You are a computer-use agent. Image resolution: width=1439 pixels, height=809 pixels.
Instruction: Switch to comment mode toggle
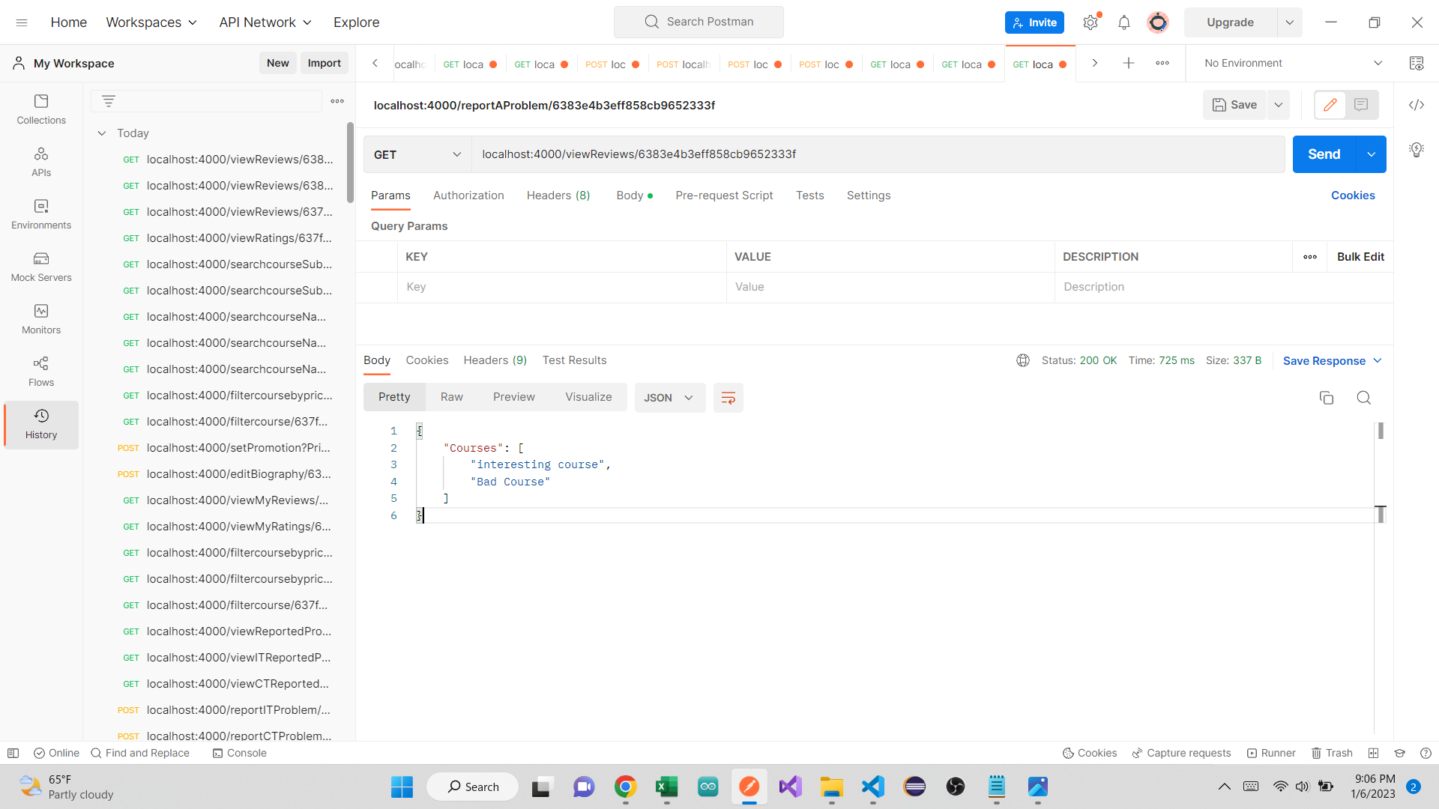coord(1361,105)
